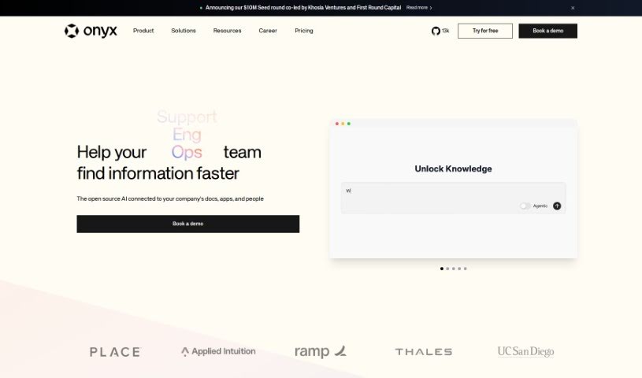Click the send arrow in search box
The image size is (642, 378).
tap(557, 206)
